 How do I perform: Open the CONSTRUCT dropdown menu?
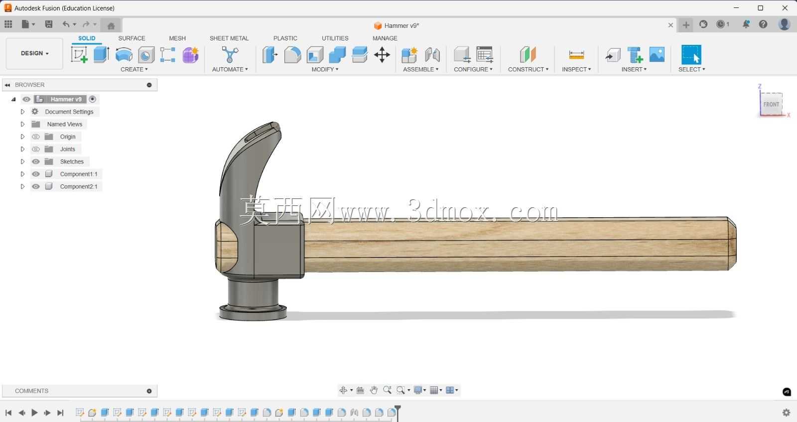click(x=528, y=69)
